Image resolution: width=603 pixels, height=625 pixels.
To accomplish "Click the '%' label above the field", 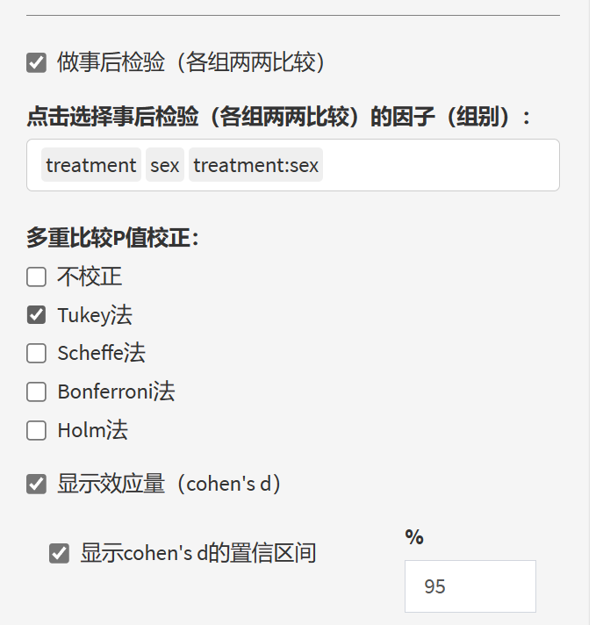I will click(414, 537).
